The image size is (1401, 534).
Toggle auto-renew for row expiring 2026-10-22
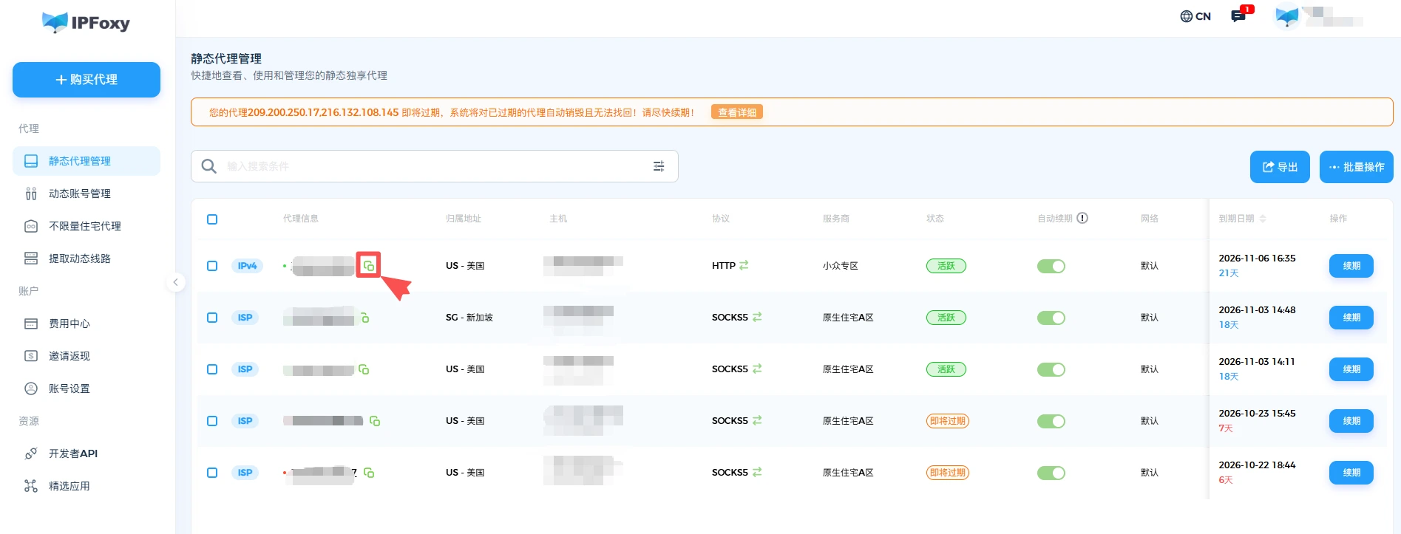[x=1051, y=473]
